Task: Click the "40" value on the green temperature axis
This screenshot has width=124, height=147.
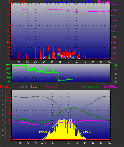Action: (x=114, y=91)
